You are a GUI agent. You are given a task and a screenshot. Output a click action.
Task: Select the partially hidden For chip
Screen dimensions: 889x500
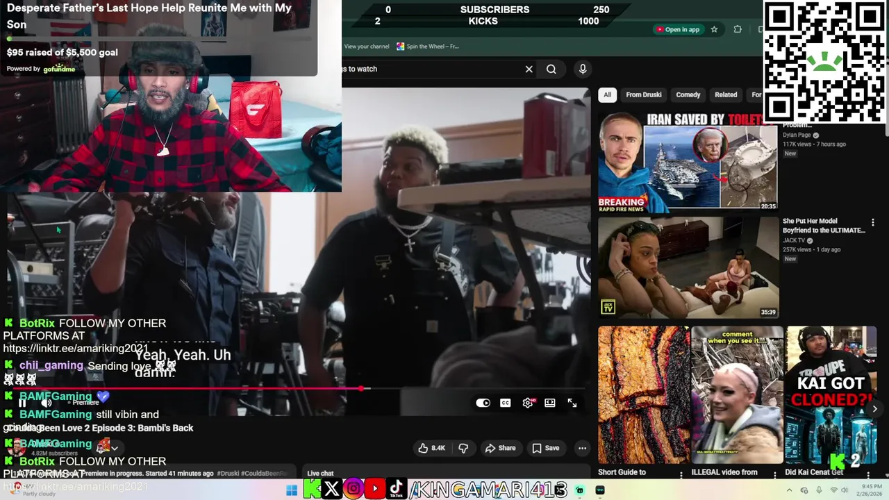click(756, 94)
